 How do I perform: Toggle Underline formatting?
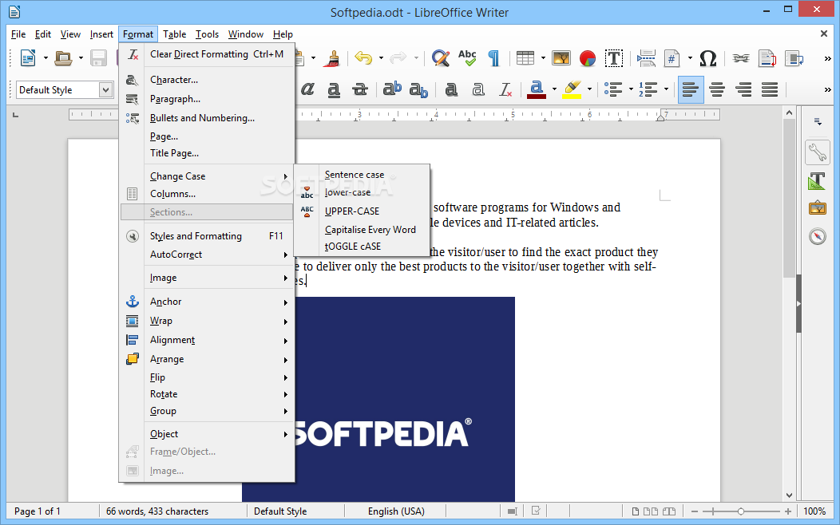334,89
